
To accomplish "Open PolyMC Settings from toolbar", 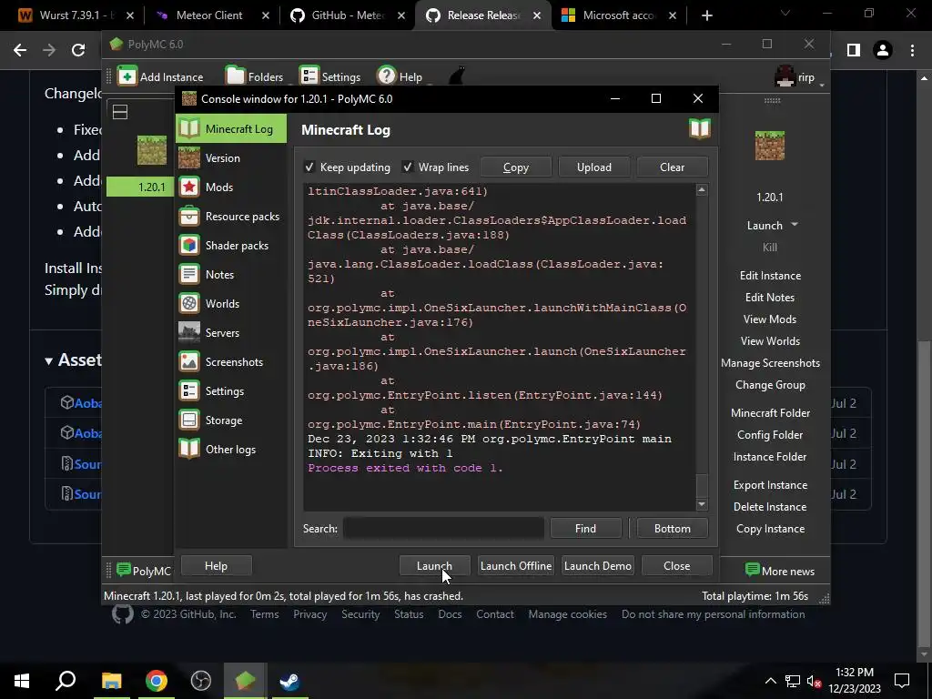I will 329,76.
